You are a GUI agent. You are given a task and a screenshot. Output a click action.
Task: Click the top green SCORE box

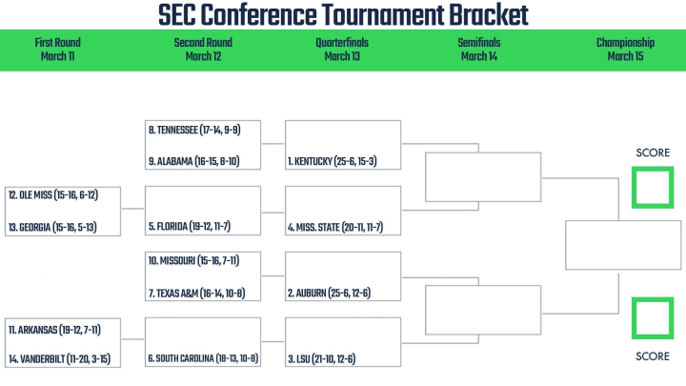[x=653, y=188]
